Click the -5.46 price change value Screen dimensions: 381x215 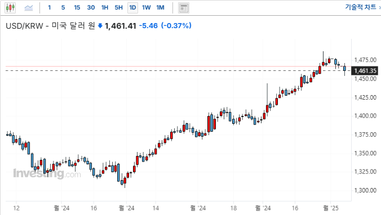click(148, 25)
